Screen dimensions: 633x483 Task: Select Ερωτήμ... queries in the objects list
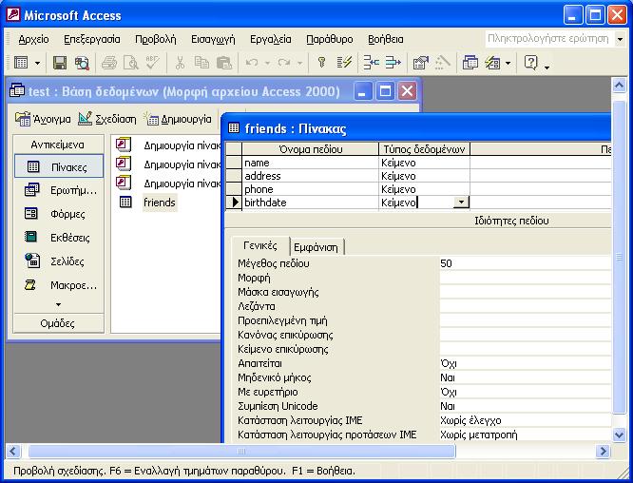point(59,190)
